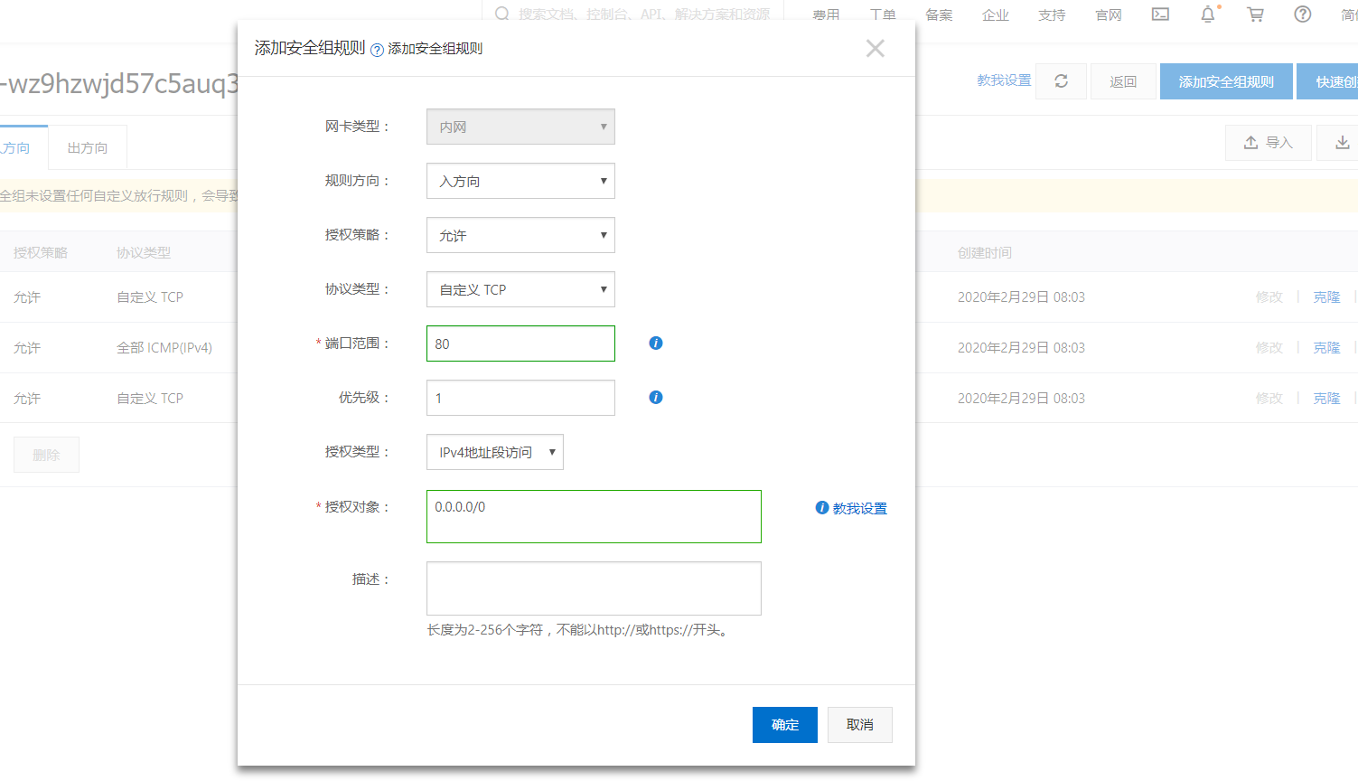1358x781 pixels.
Task: Open the 企业 top menu item
Action: (x=996, y=15)
